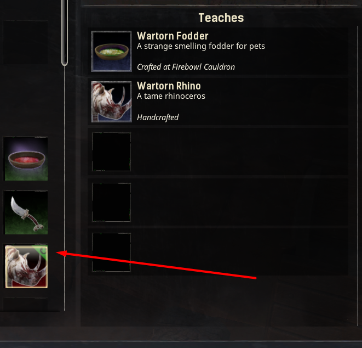
Task: Click the 'Handcrafted' label under Wartorn Rhino
Action: [158, 117]
